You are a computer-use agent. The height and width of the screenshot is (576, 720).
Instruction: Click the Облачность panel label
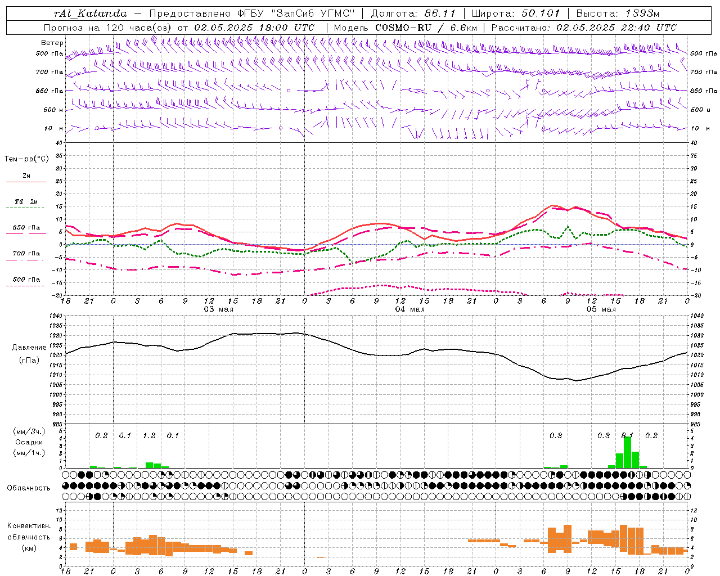pos(29,488)
